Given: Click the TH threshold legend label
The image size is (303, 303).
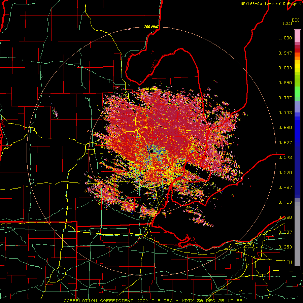Looking at the screenshot, I should pos(289,262).
